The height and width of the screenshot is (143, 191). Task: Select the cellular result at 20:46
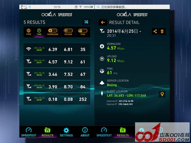[57, 87]
